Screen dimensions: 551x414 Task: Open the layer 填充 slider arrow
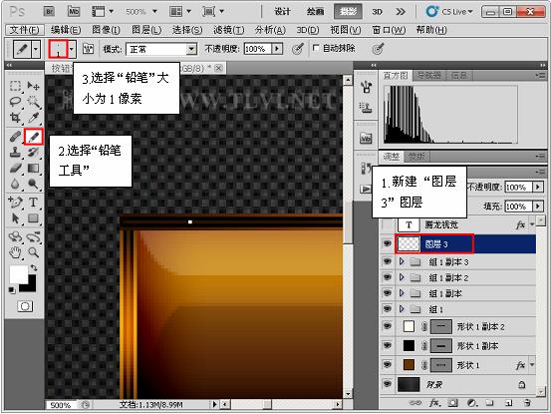point(538,206)
